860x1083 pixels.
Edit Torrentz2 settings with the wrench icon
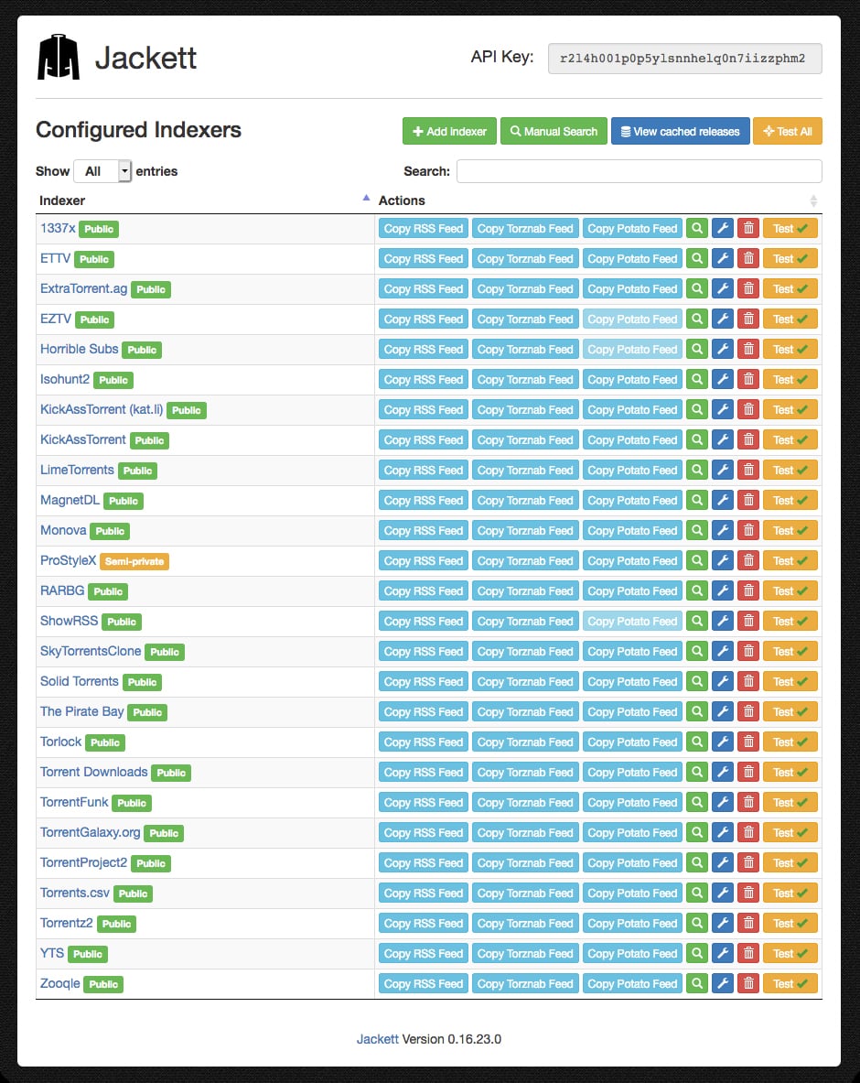pyautogui.click(x=723, y=923)
